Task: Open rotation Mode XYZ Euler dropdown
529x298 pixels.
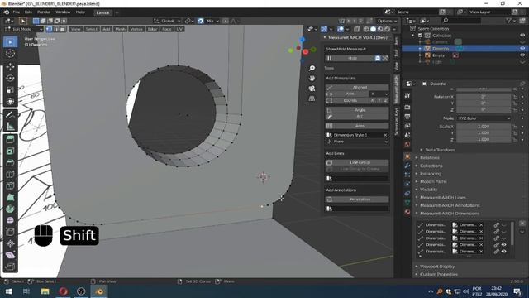Action: pos(484,118)
